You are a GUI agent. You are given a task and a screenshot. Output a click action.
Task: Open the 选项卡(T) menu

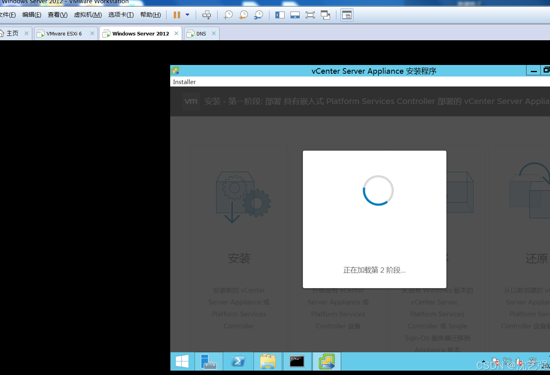pos(121,15)
